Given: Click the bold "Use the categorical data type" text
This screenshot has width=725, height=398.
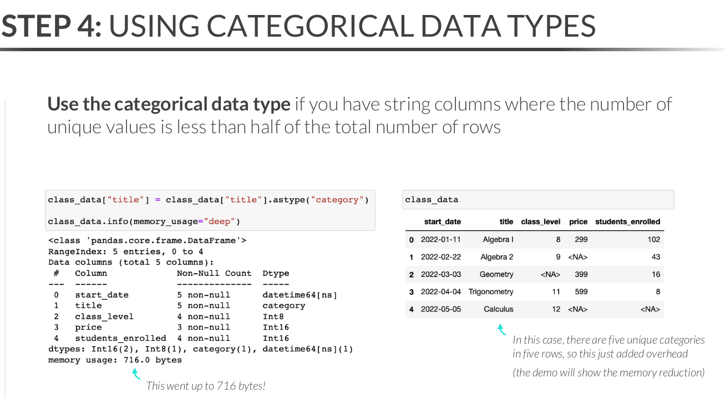Looking at the screenshot, I should click(x=169, y=104).
